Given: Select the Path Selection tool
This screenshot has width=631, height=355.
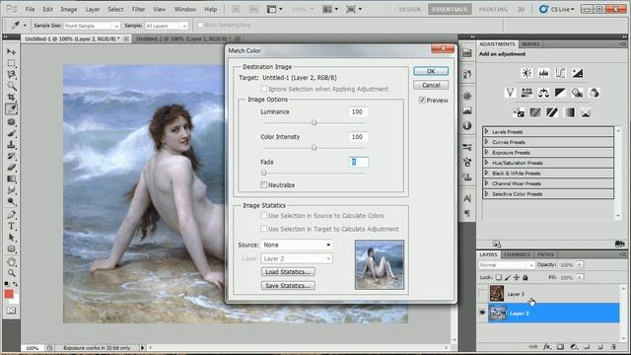Looking at the screenshot, I should click(11, 237).
